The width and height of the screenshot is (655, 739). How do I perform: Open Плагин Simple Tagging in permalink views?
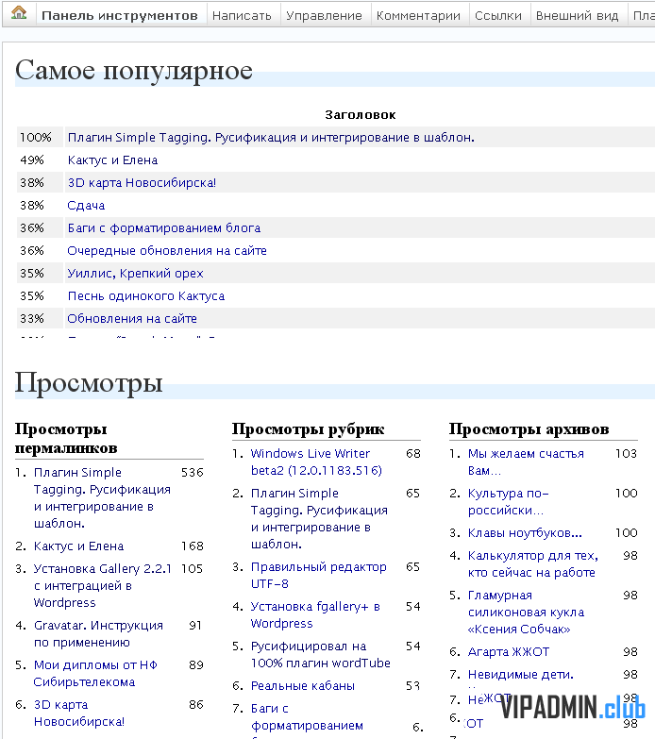102,498
